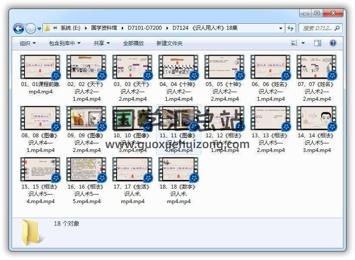Click the folder icon in address bar
Screen dimensions: 355x260
click(x=47, y=28)
